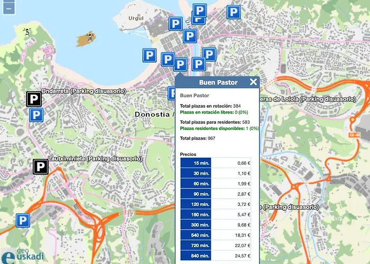Screen dimensions: 370x264
Task: Click the zoom out minus button
Action: tap(9, 9)
